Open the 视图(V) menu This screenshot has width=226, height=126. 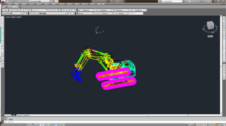24,4
